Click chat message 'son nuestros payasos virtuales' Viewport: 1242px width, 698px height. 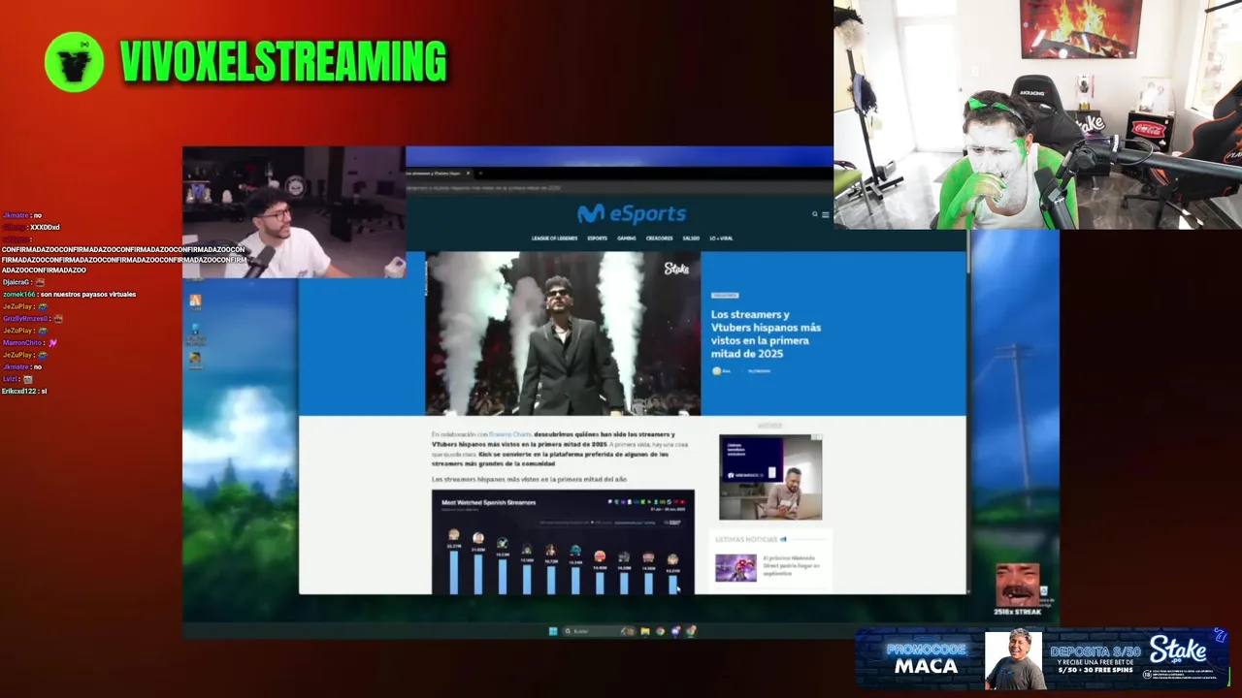(x=86, y=294)
